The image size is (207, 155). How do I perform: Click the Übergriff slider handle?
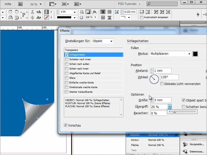[174, 112]
